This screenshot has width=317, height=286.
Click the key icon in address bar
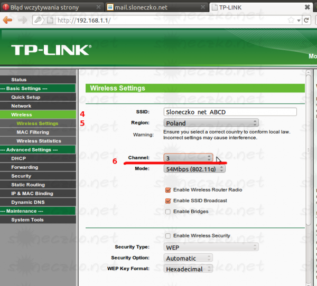point(38,20)
